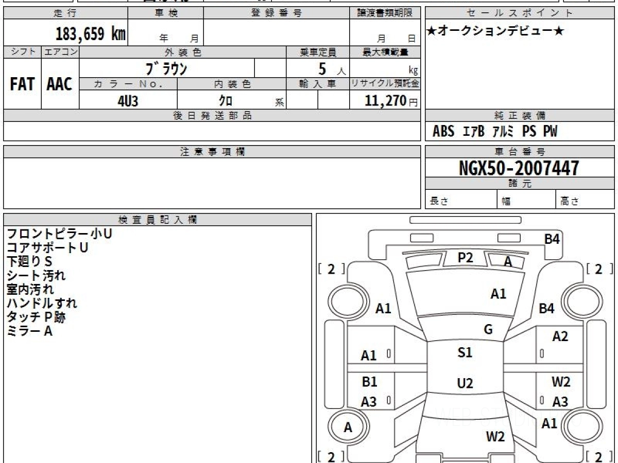Select the interior color value クロ
618x463 pixels.
click(x=226, y=101)
